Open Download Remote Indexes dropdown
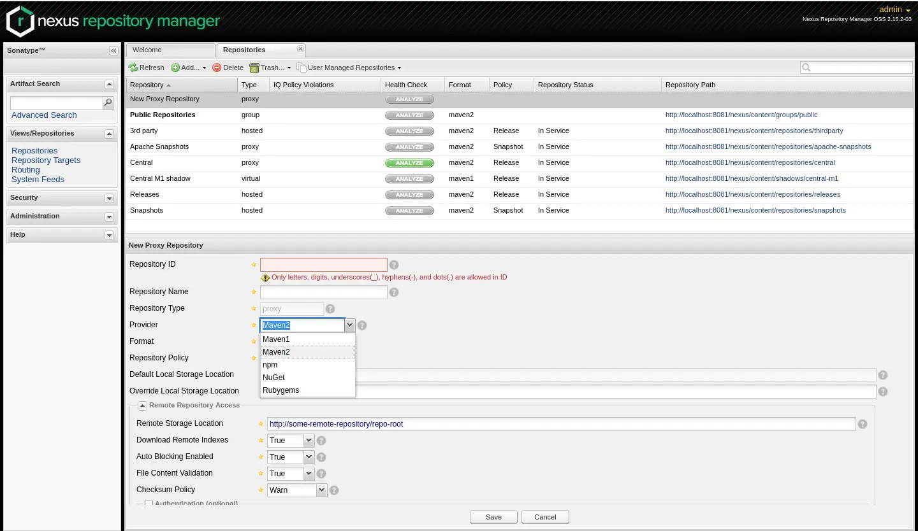 pos(309,441)
